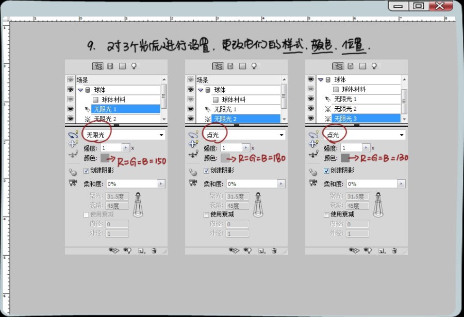Collapse the 球体 tree node in middle panel

click(201, 90)
